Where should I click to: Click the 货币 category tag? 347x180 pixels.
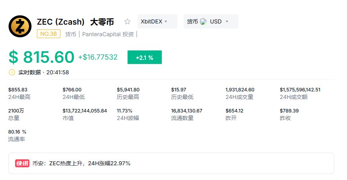click(71, 34)
